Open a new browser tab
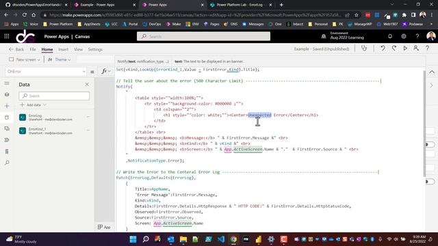This screenshot has width=438, height=246. point(281,5)
